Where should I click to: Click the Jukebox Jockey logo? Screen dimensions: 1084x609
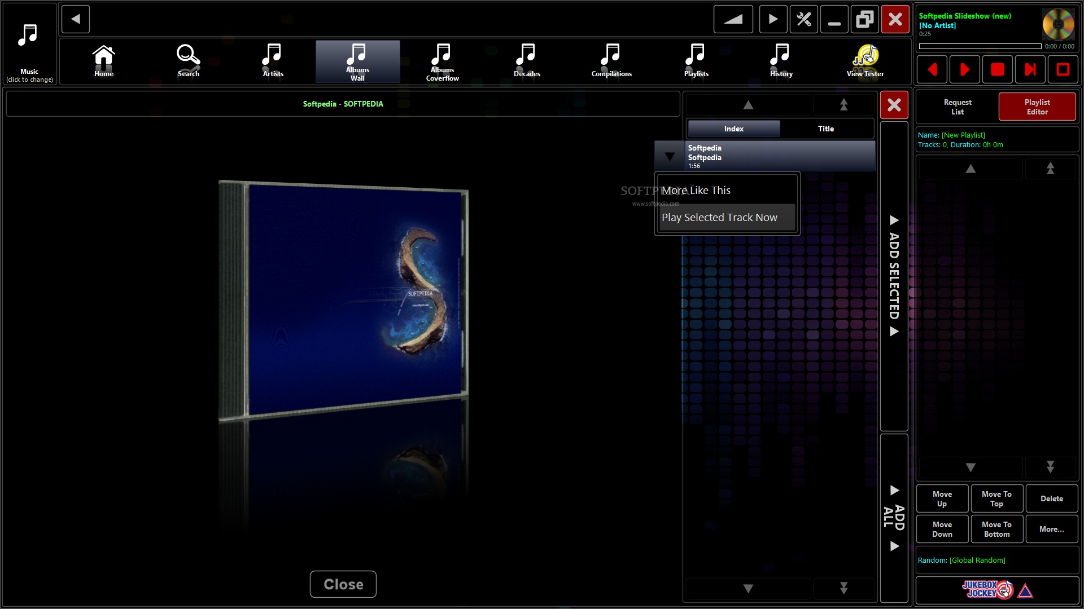pos(997,590)
